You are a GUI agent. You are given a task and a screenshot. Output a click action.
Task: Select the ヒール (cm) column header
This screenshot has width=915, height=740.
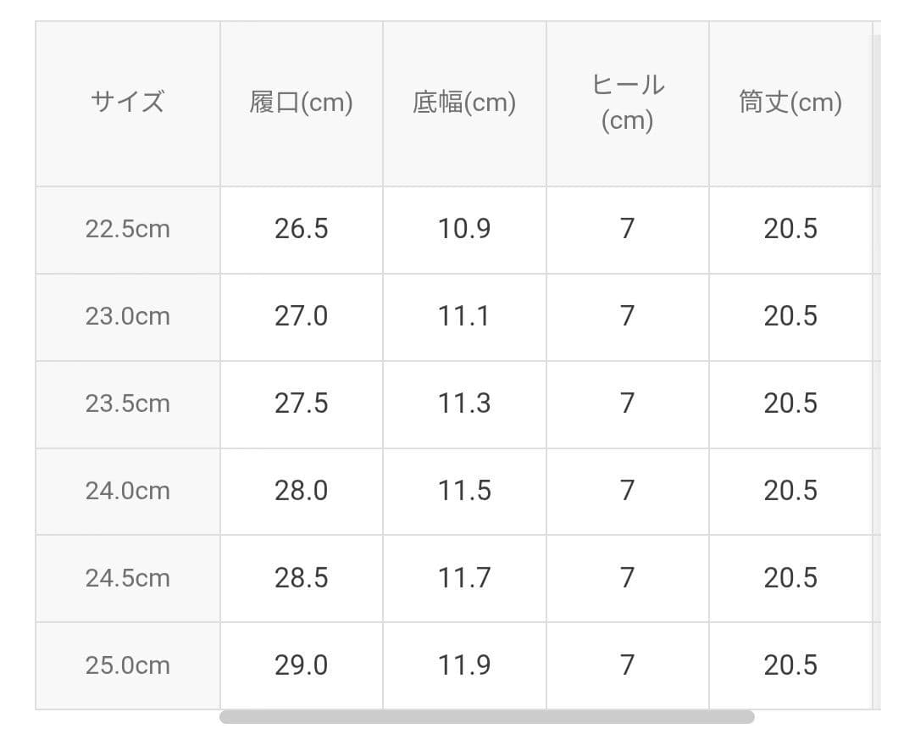(x=628, y=104)
